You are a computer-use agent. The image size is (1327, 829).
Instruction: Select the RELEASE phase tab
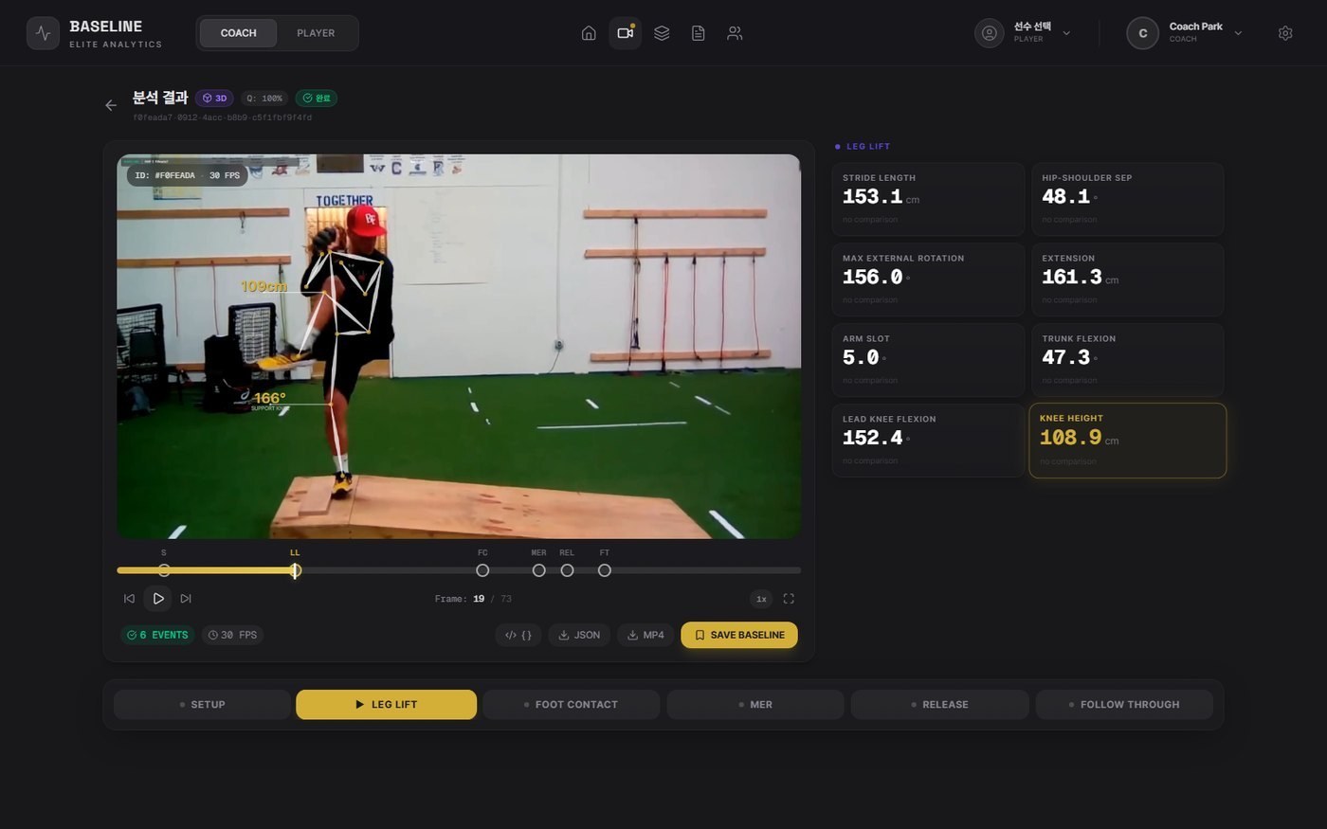[939, 705]
